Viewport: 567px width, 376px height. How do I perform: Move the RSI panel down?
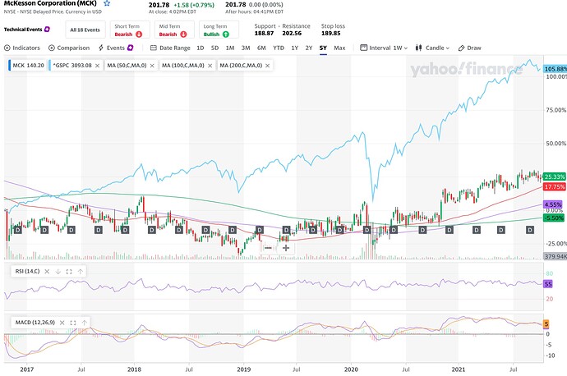point(58,271)
